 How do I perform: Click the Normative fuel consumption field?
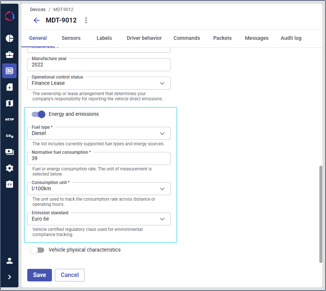(99, 159)
